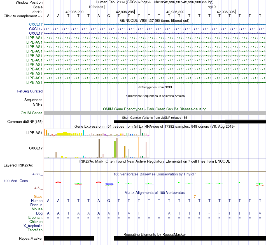Click the SNPs track label
The width and height of the screenshot is (266, 245).
pyautogui.click(x=38, y=104)
